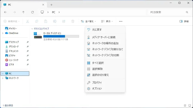Go back with the left arrow

tap(5, 12)
